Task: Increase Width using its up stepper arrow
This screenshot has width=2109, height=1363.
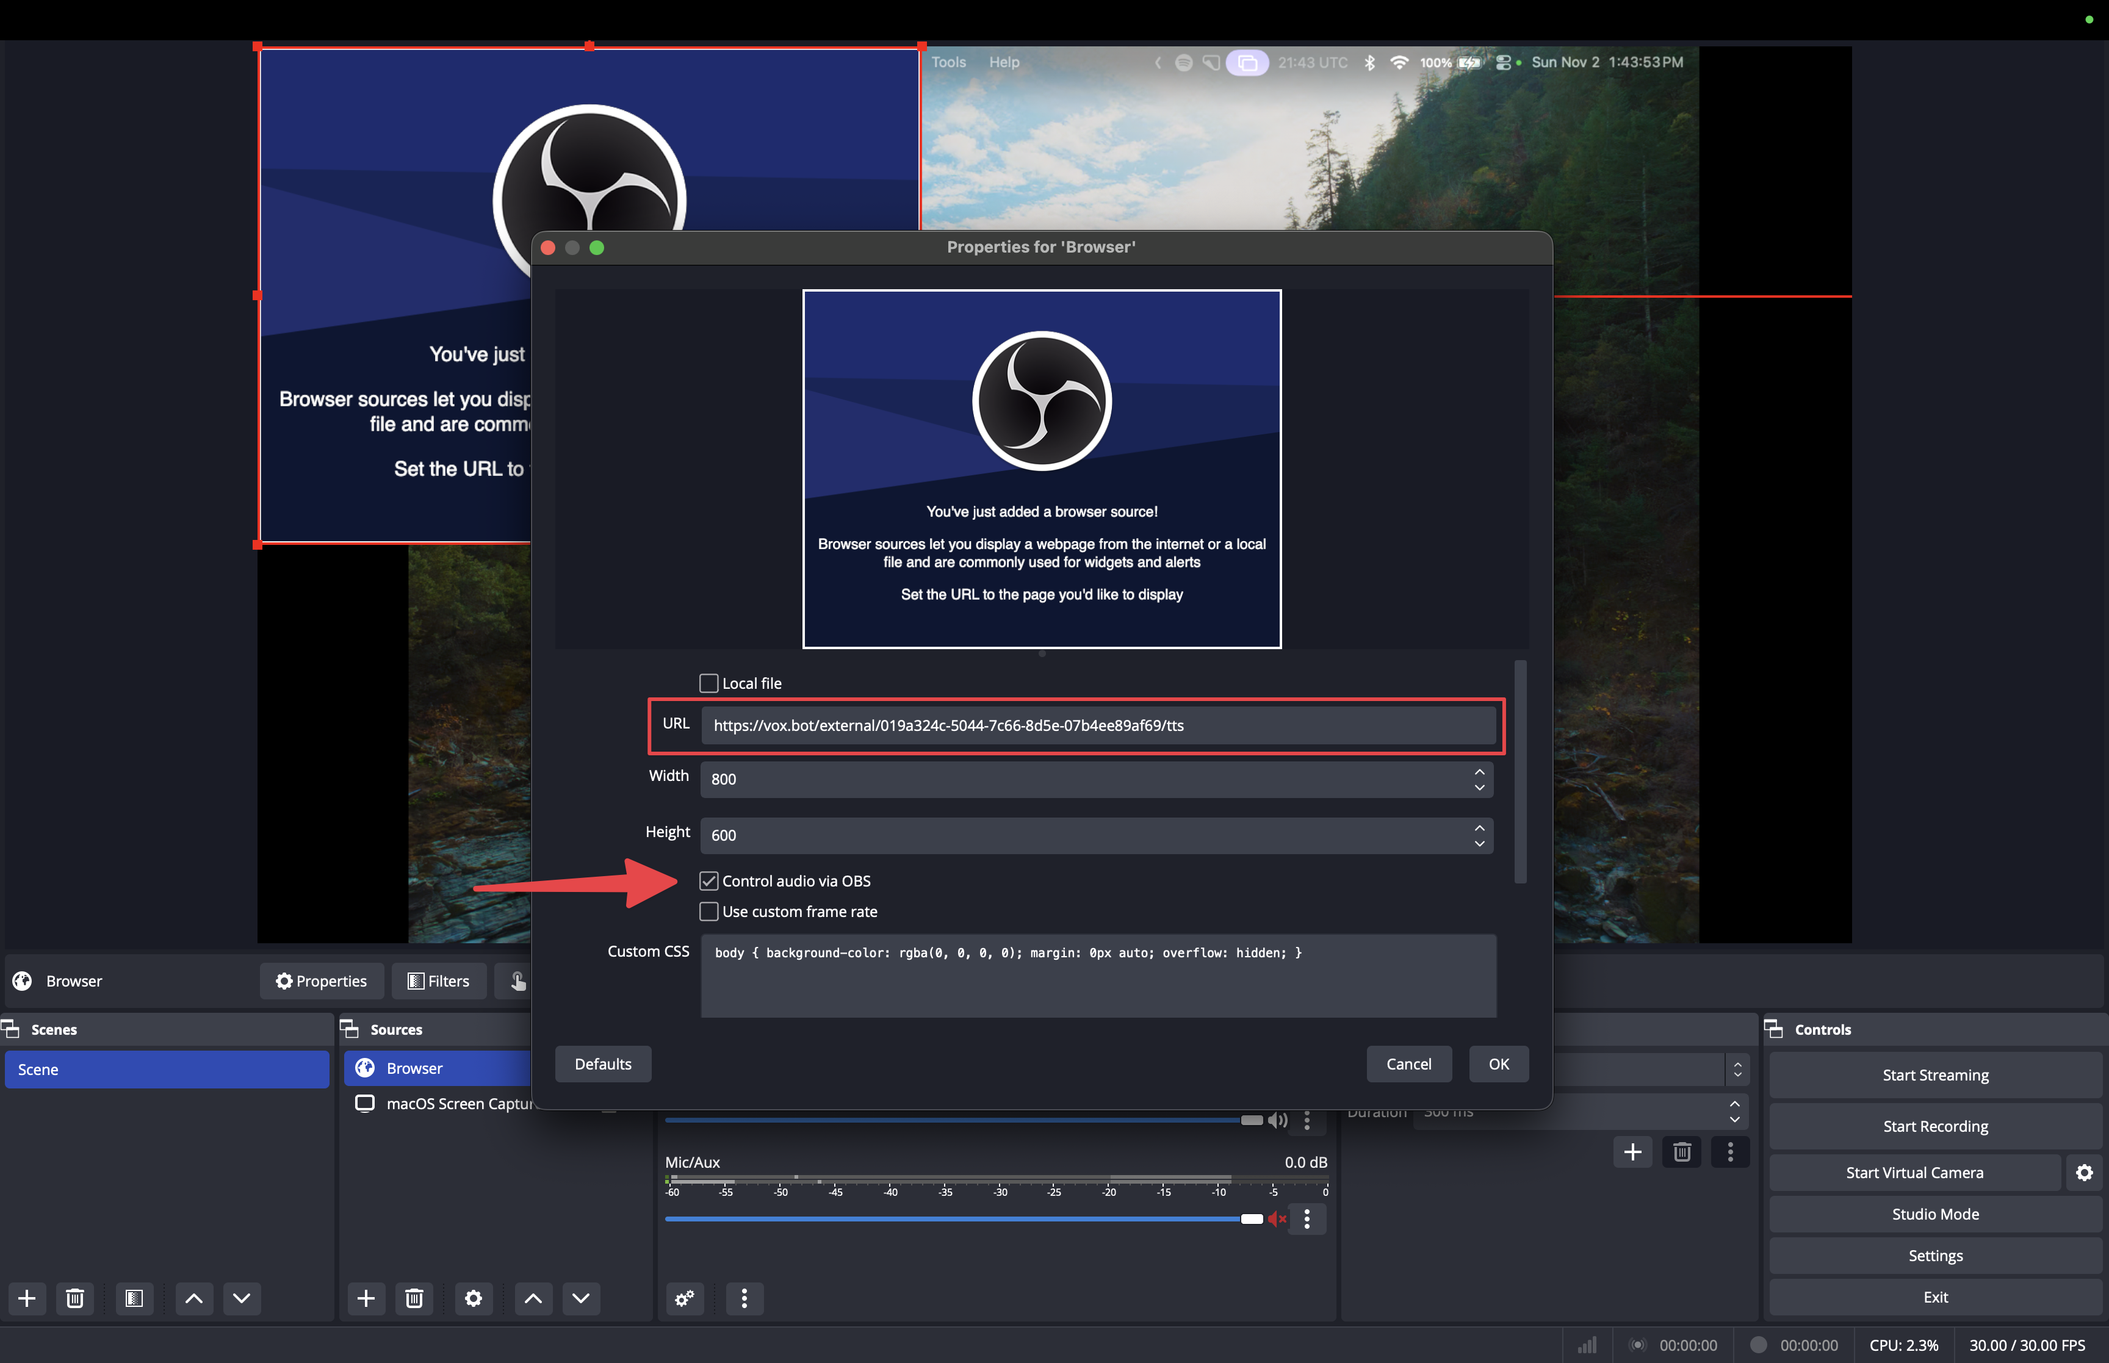Action: coord(1479,772)
